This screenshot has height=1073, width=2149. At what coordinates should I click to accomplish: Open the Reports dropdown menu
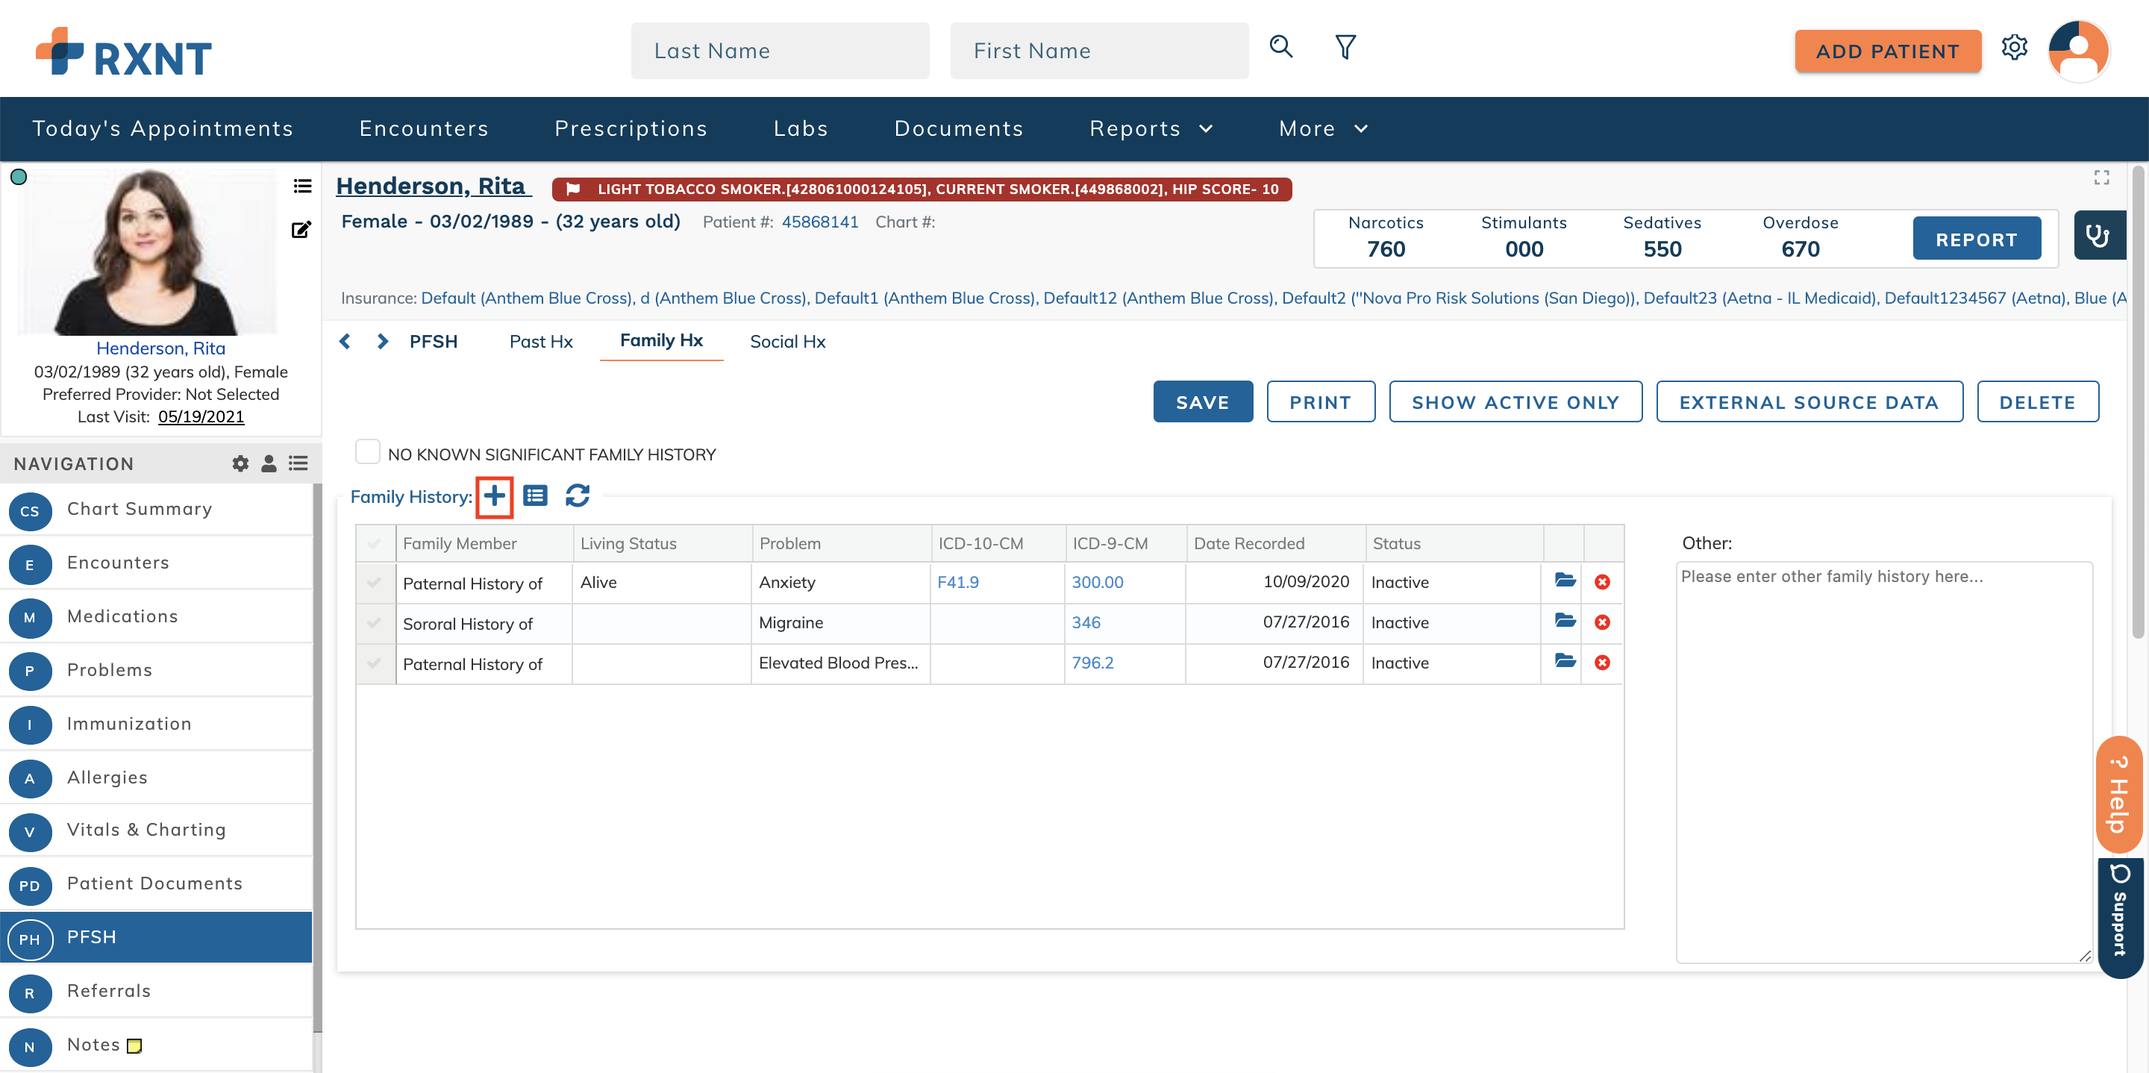tap(1151, 128)
